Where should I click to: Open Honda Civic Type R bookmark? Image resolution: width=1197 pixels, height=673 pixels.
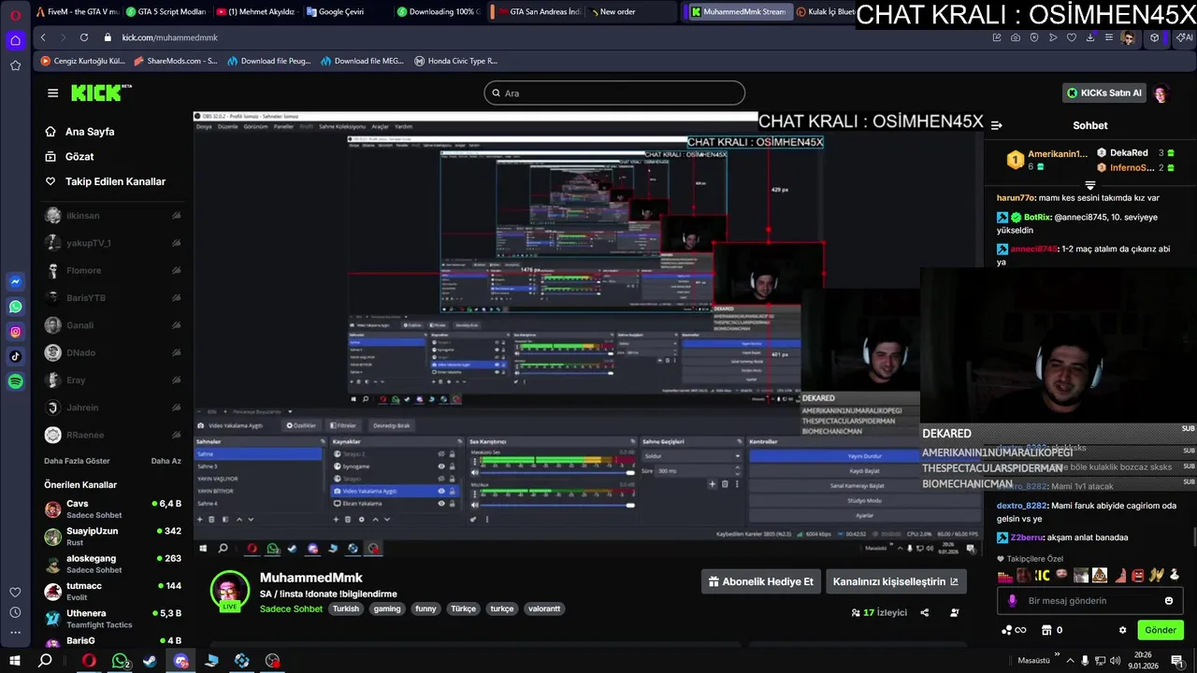coord(455,61)
